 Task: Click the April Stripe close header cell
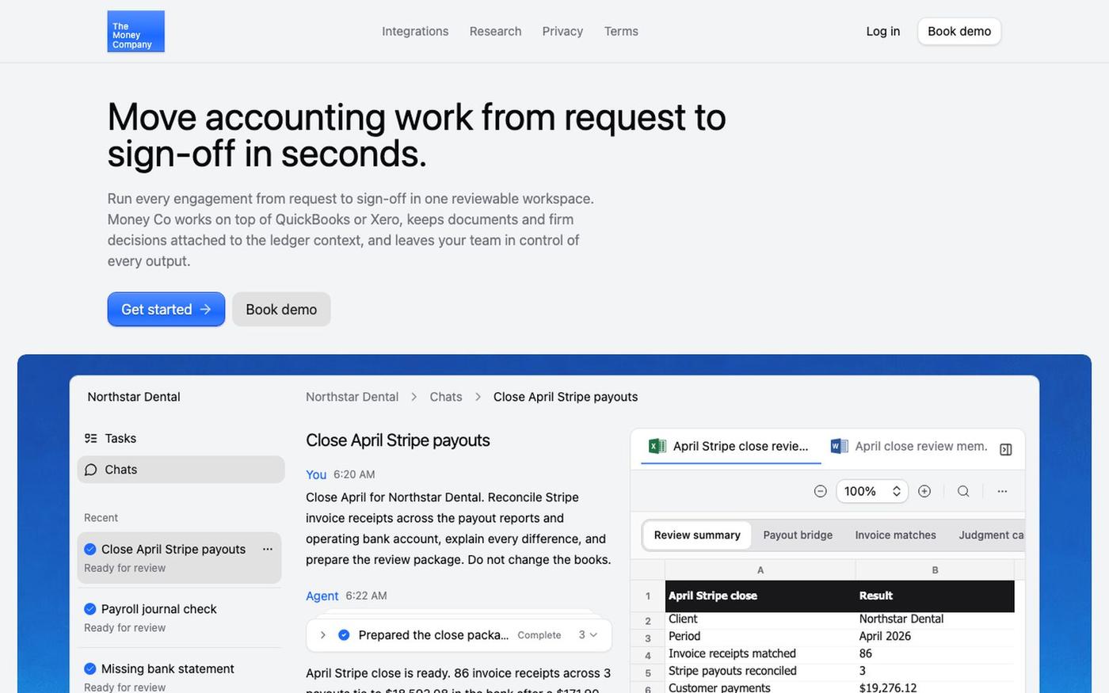[x=760, y=596]
